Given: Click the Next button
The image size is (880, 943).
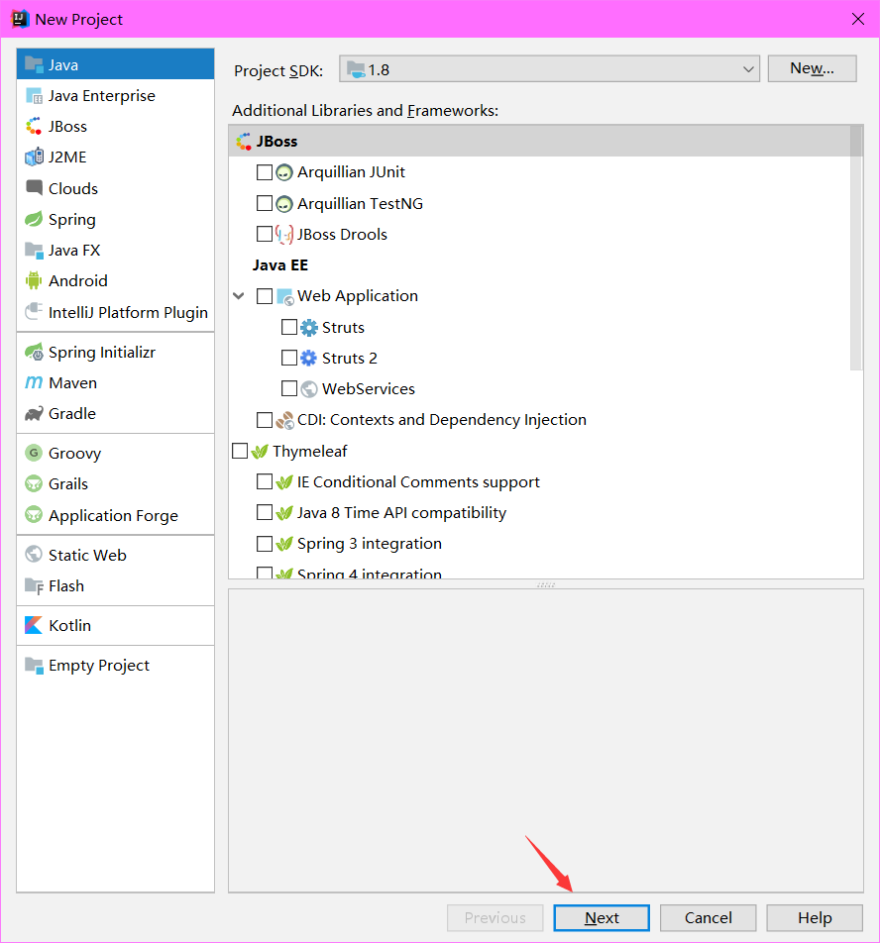Looking at the screenshot, I should pos(602,917).
